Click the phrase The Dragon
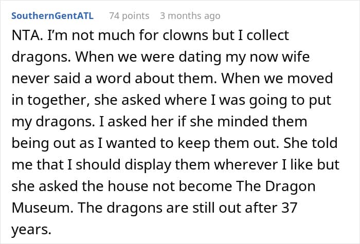Viewport: 360px width, 244px height. pyautogui.click(x=276, y=186)
